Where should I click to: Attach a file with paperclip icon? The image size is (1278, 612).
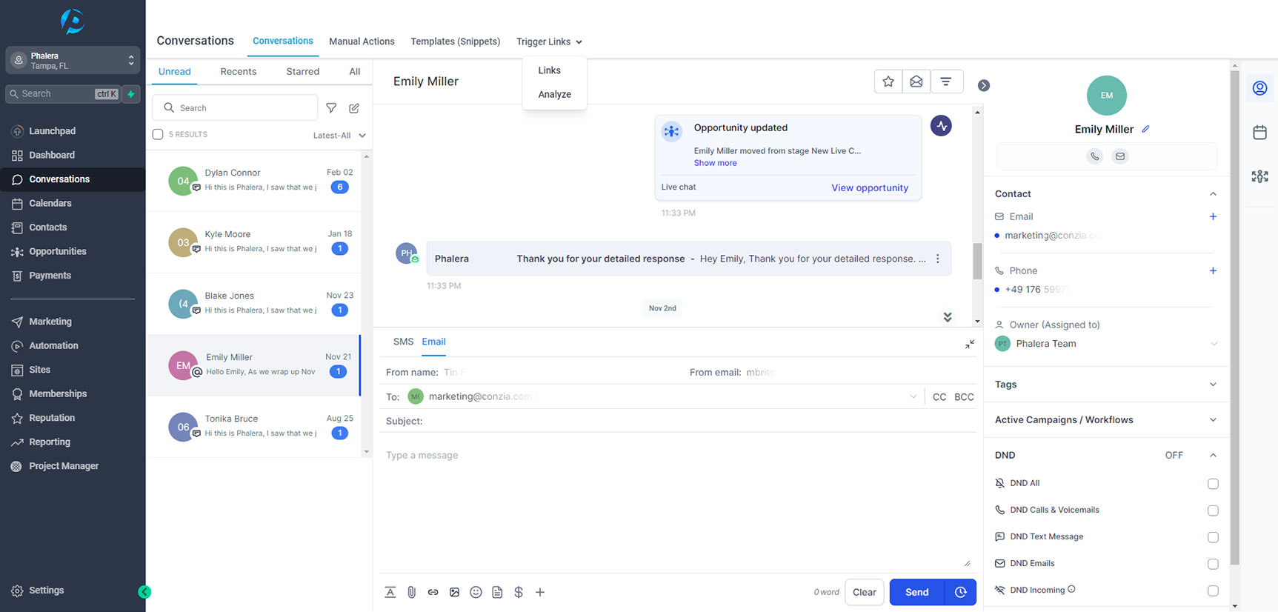tap(412, 592)
